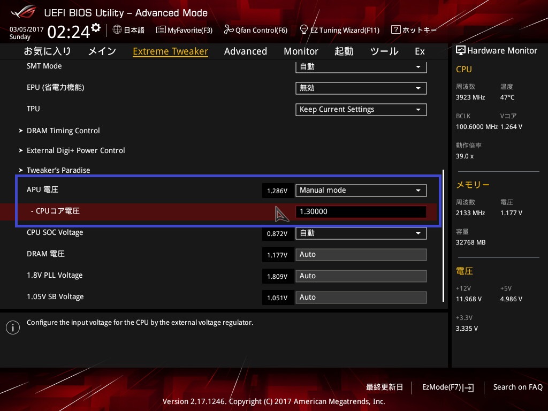
Task: Click EzMode(F7) button
Action: (x=448, y=387)
